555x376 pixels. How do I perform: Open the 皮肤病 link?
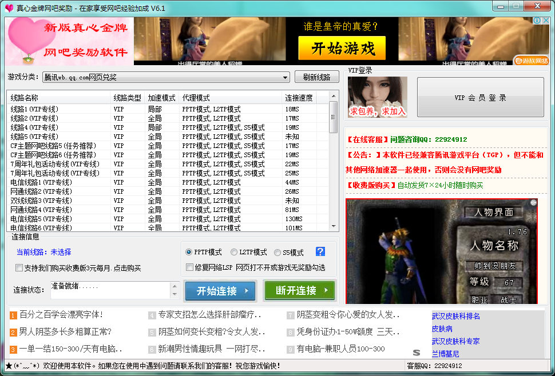pos(442,329)
